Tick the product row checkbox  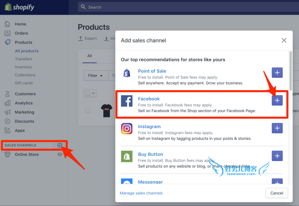point(88,111)
